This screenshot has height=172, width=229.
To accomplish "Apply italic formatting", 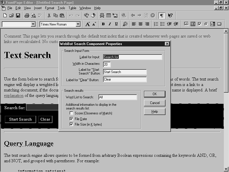I will tap(110, 24).
